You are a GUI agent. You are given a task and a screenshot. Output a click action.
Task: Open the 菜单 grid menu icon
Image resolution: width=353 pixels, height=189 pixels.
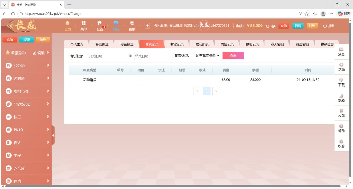point(84,23)
